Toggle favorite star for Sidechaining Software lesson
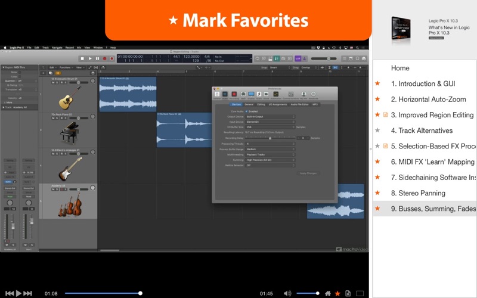This screenshot has height=298, width=477. pyautogui.click(x=377, y=177)
